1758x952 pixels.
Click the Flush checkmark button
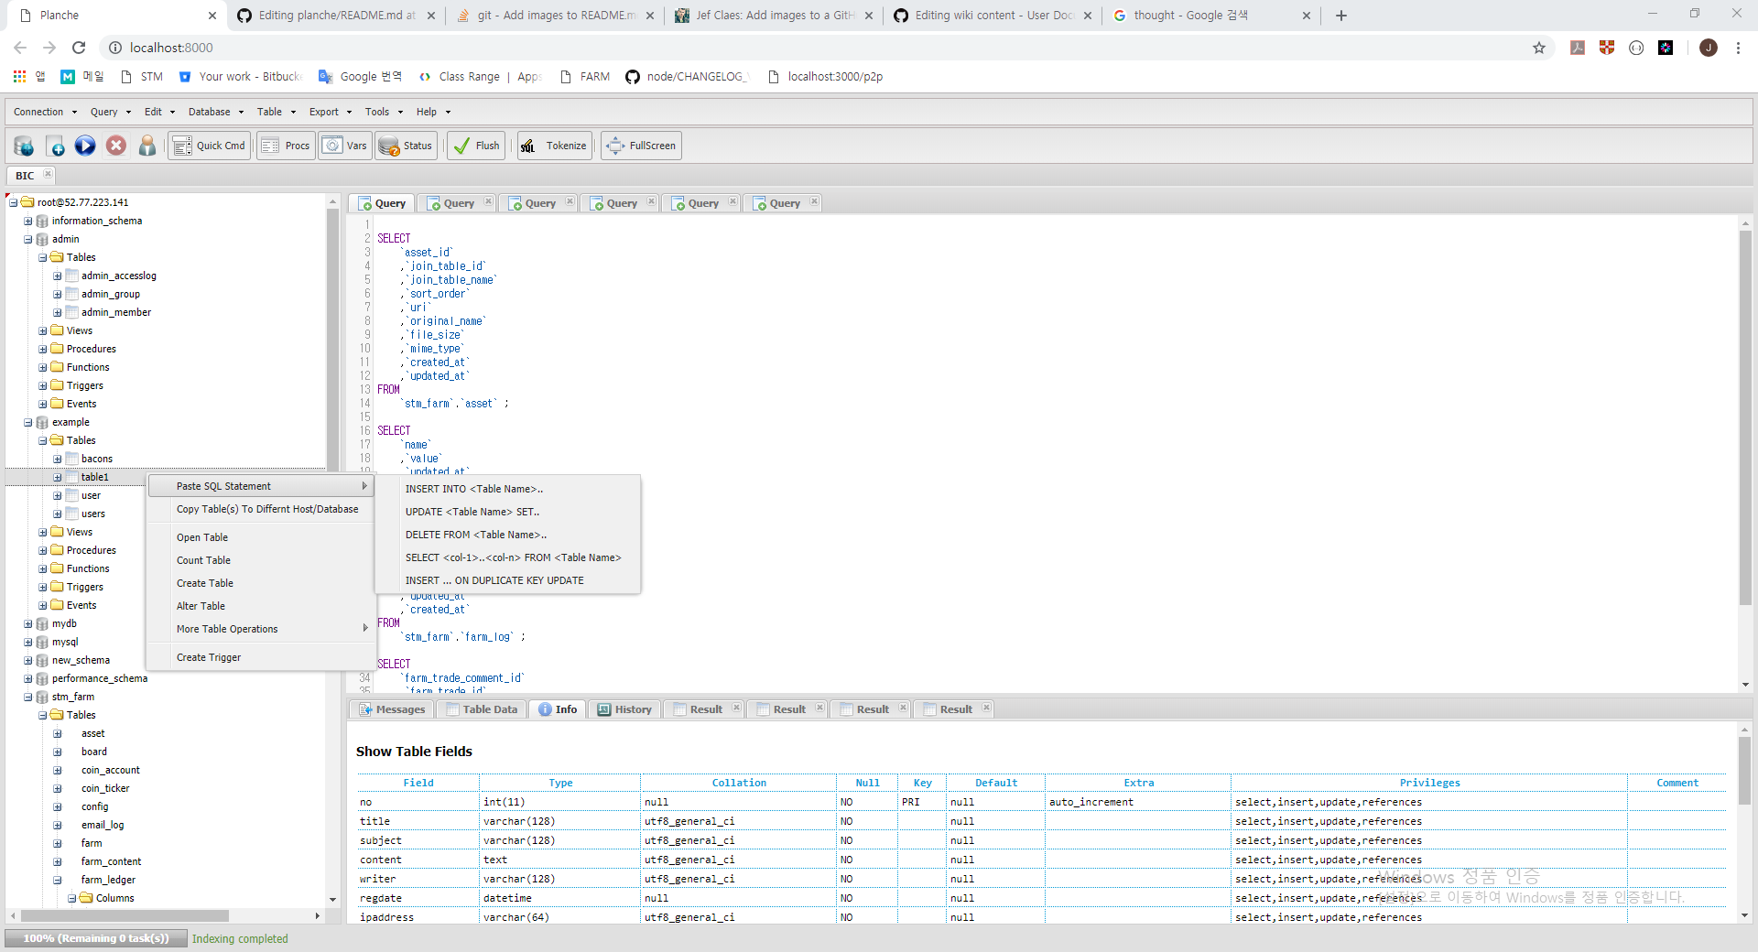476,146
